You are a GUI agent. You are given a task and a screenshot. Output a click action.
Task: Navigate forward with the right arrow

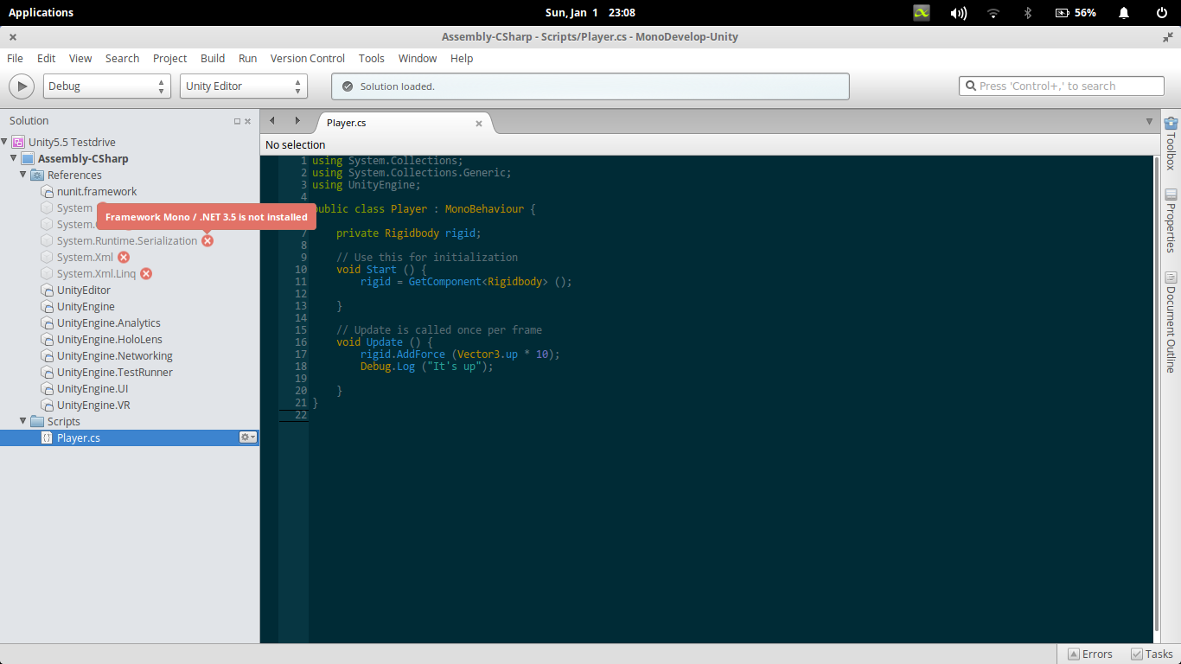(297, 121)
